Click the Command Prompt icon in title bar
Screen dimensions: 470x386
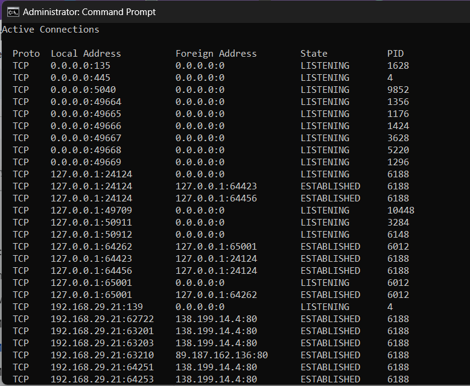12,11
